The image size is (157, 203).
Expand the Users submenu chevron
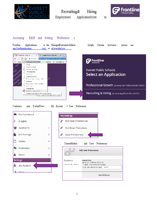(x=49, y=155)
